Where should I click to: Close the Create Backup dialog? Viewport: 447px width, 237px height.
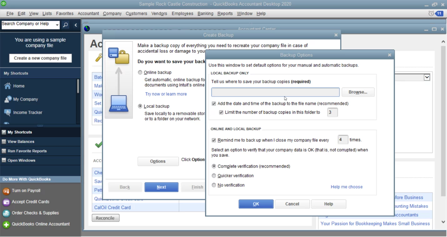pos(336,35)
